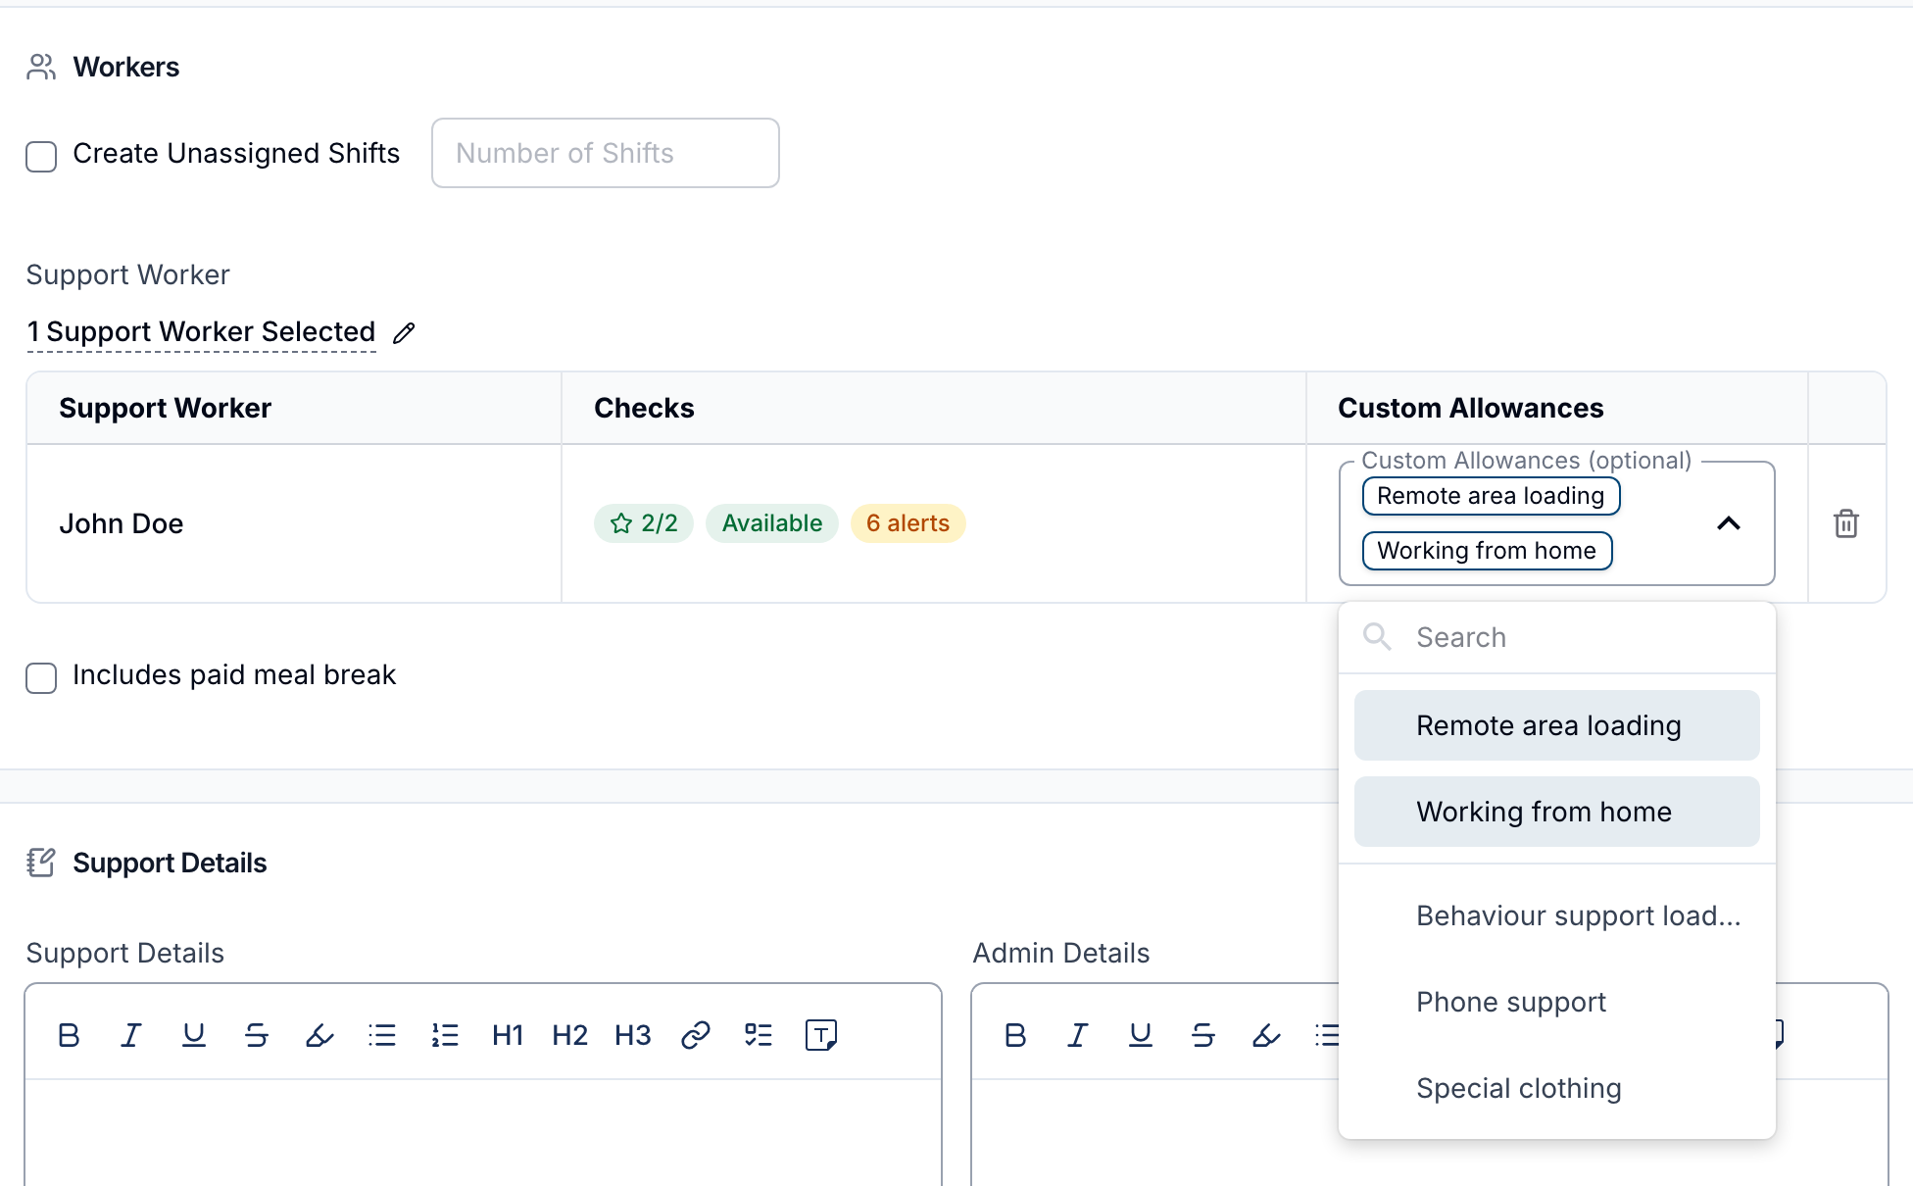Image resolution: width=1913 pixels, height=1186 pixels.
Task: Click inside Support Details text area
Action: pyautogui.click(x=483, y=1133)
